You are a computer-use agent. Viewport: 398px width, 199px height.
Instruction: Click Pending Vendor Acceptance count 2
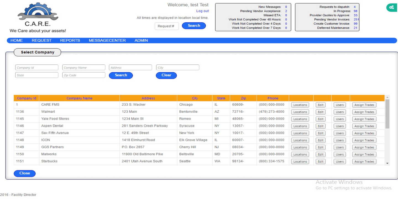click(x=286, y=11)
